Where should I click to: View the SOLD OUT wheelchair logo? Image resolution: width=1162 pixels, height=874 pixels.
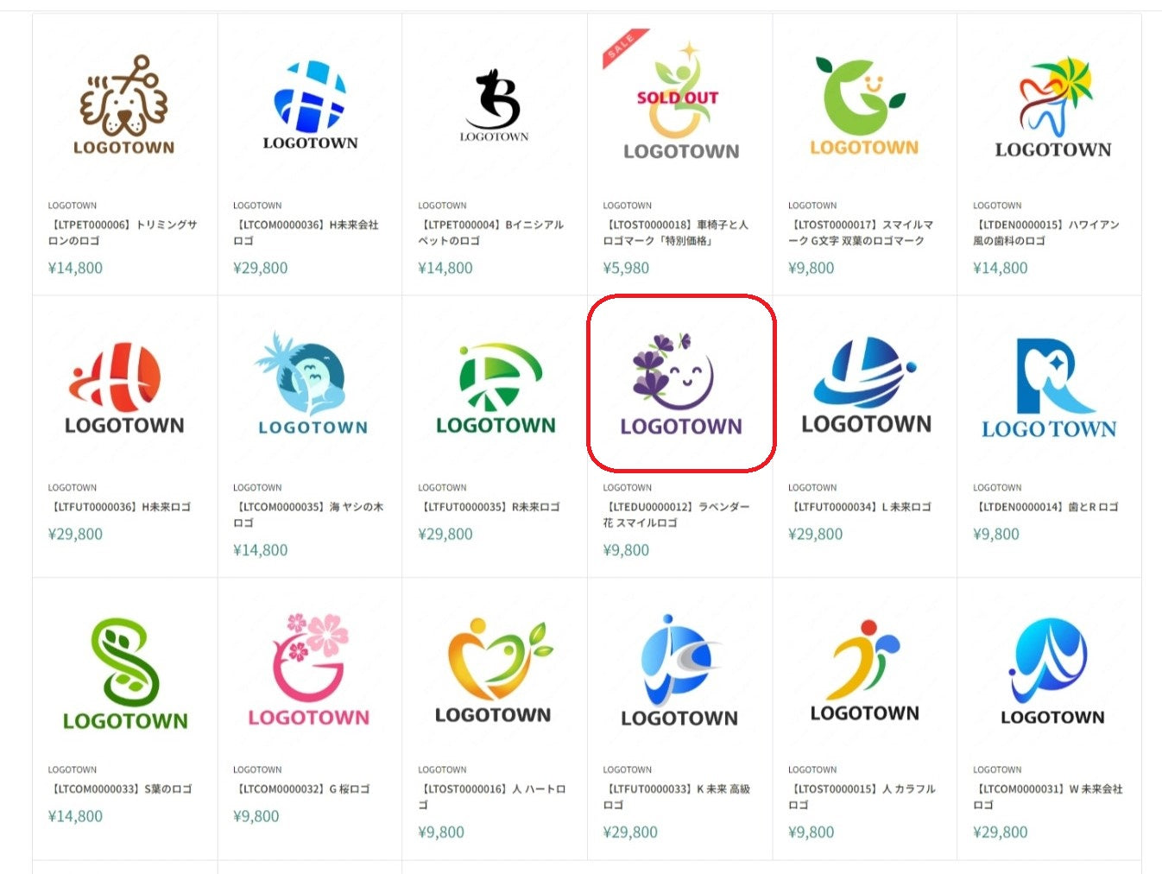click(x=679, y=105)
